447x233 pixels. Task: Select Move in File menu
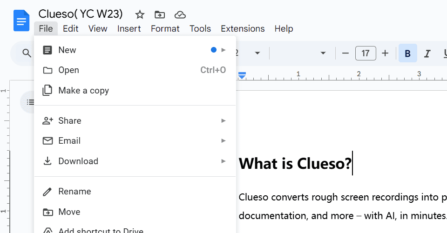(x=135, y=212)
